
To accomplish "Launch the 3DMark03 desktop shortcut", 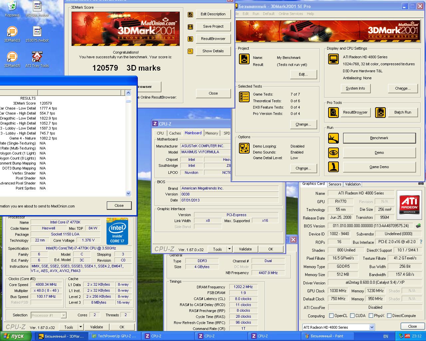I will (12, 34).
